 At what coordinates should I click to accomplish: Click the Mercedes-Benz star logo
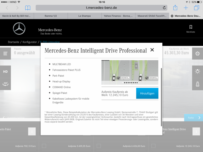[19, 29]
